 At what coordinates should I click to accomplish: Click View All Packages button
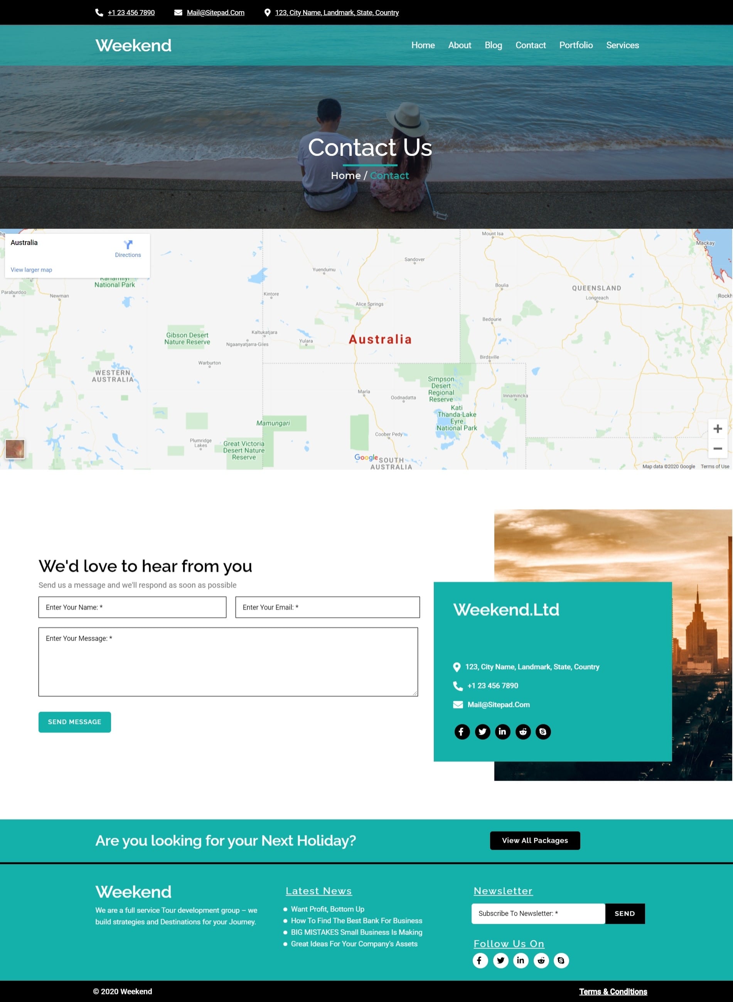pos(535,840)
